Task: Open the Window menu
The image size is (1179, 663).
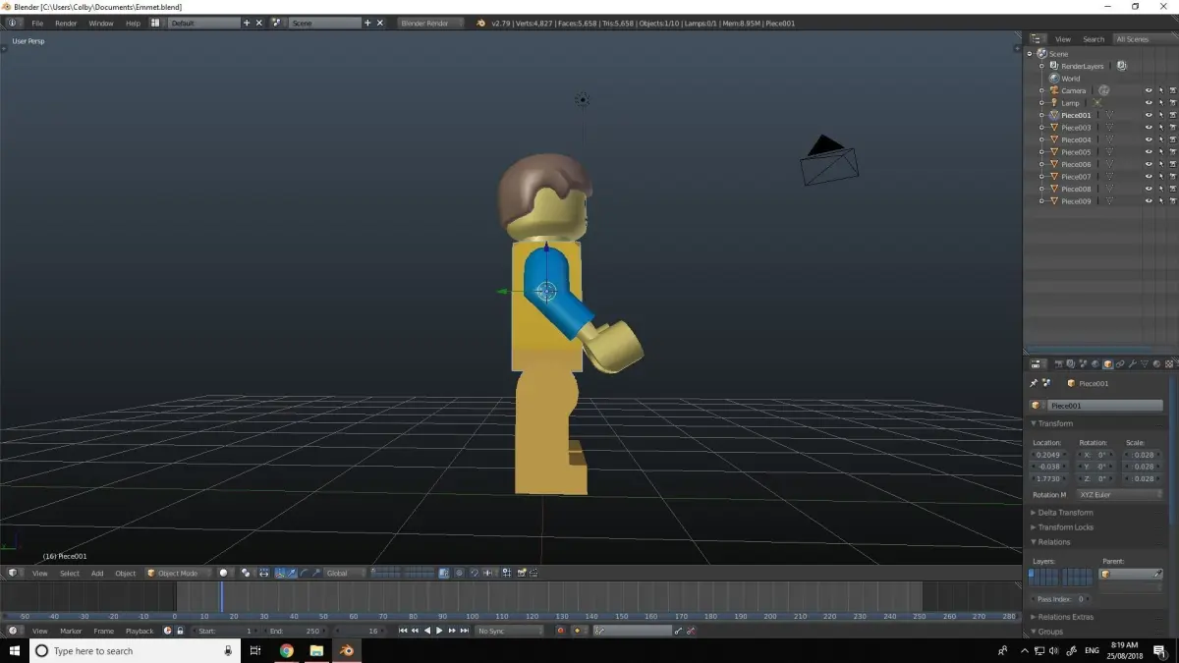Action: [101, 23]
